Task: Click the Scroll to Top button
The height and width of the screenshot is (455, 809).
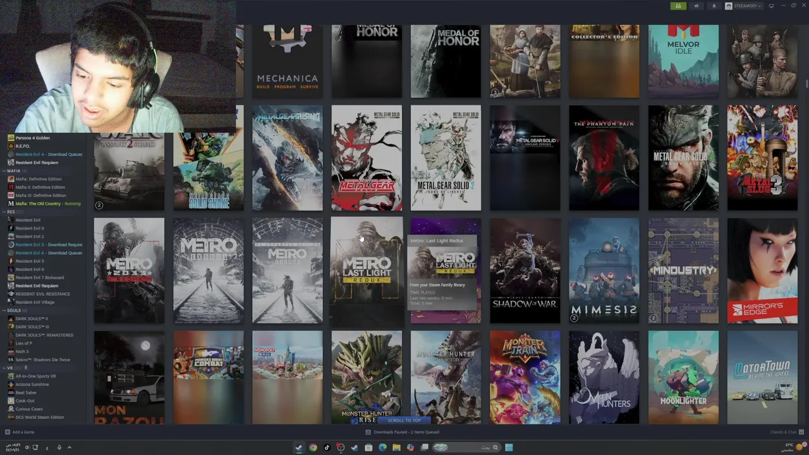Action: click(404, 420)
